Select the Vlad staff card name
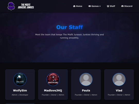The height and width of the screenshot is (104, 139). (119, 90)
